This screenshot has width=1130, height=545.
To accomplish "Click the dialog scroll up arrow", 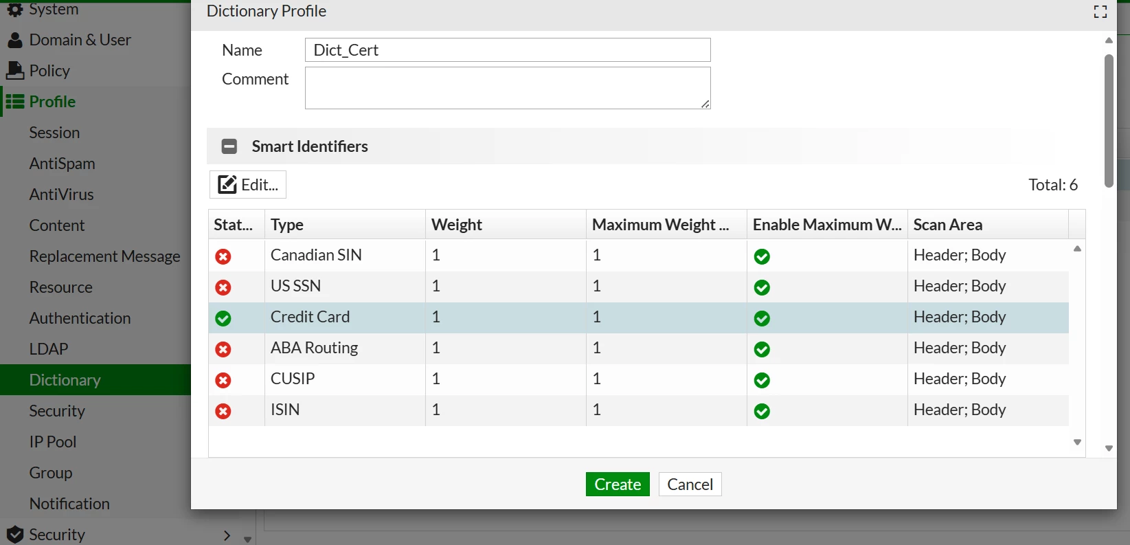I will (x=1109, y=41).
